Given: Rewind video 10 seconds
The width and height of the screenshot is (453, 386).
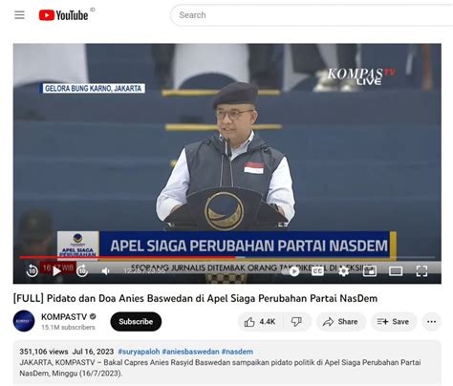Looking at the screenshot, I should 32,270.
